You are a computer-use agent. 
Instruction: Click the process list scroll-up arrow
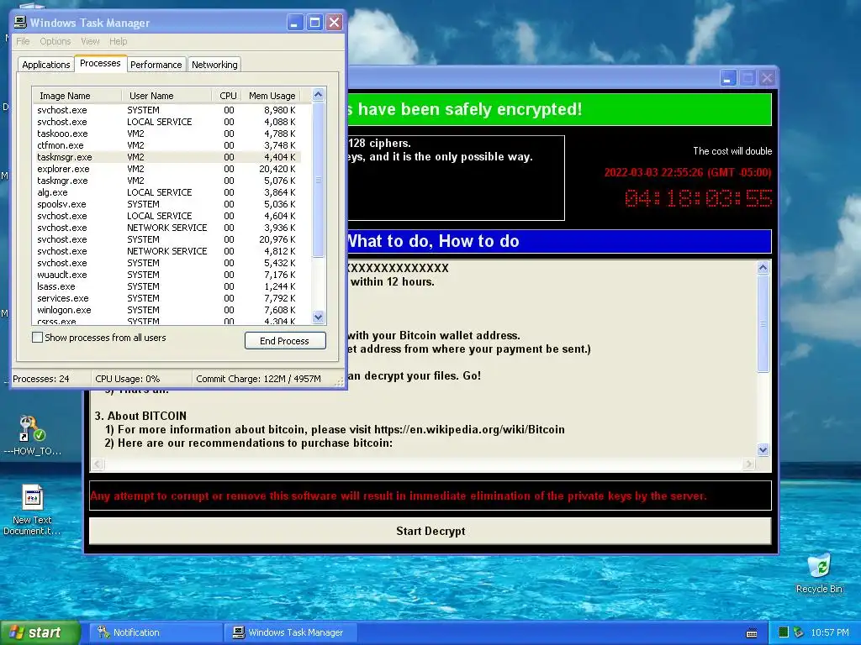318,94
